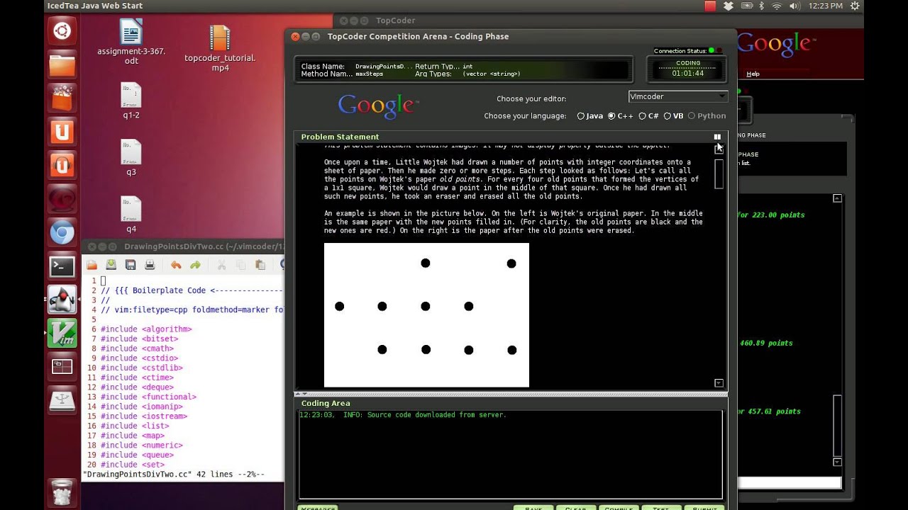Open the system power gear menu

tap(855, 6)
